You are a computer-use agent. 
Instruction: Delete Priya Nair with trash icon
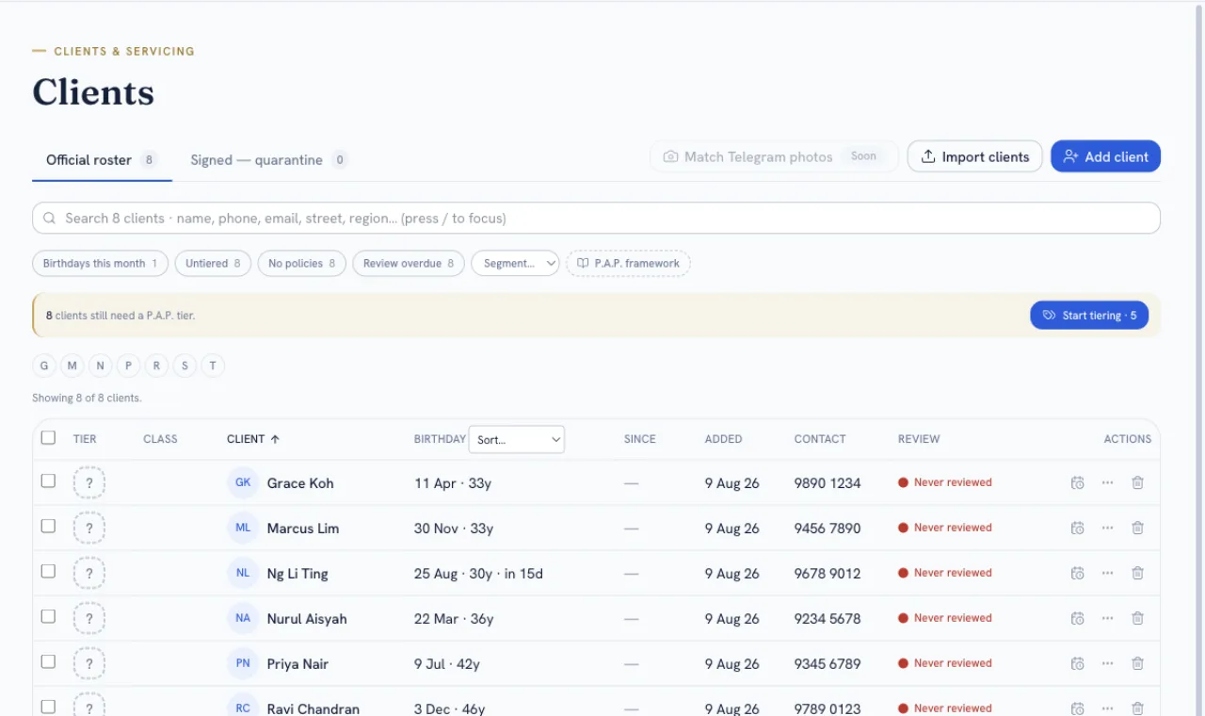1137,664
